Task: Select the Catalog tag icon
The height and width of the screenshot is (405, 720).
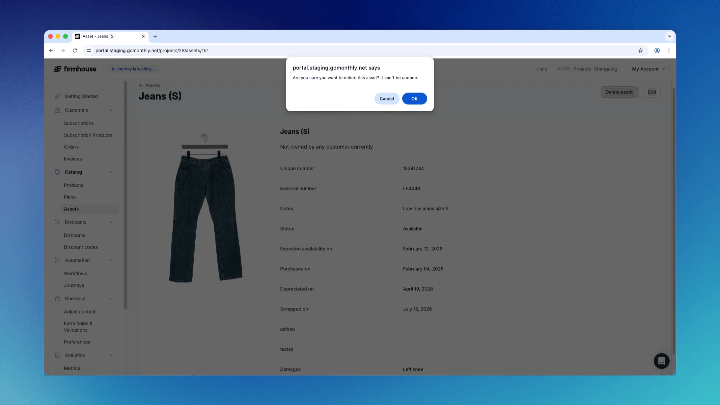Action: 58,172
